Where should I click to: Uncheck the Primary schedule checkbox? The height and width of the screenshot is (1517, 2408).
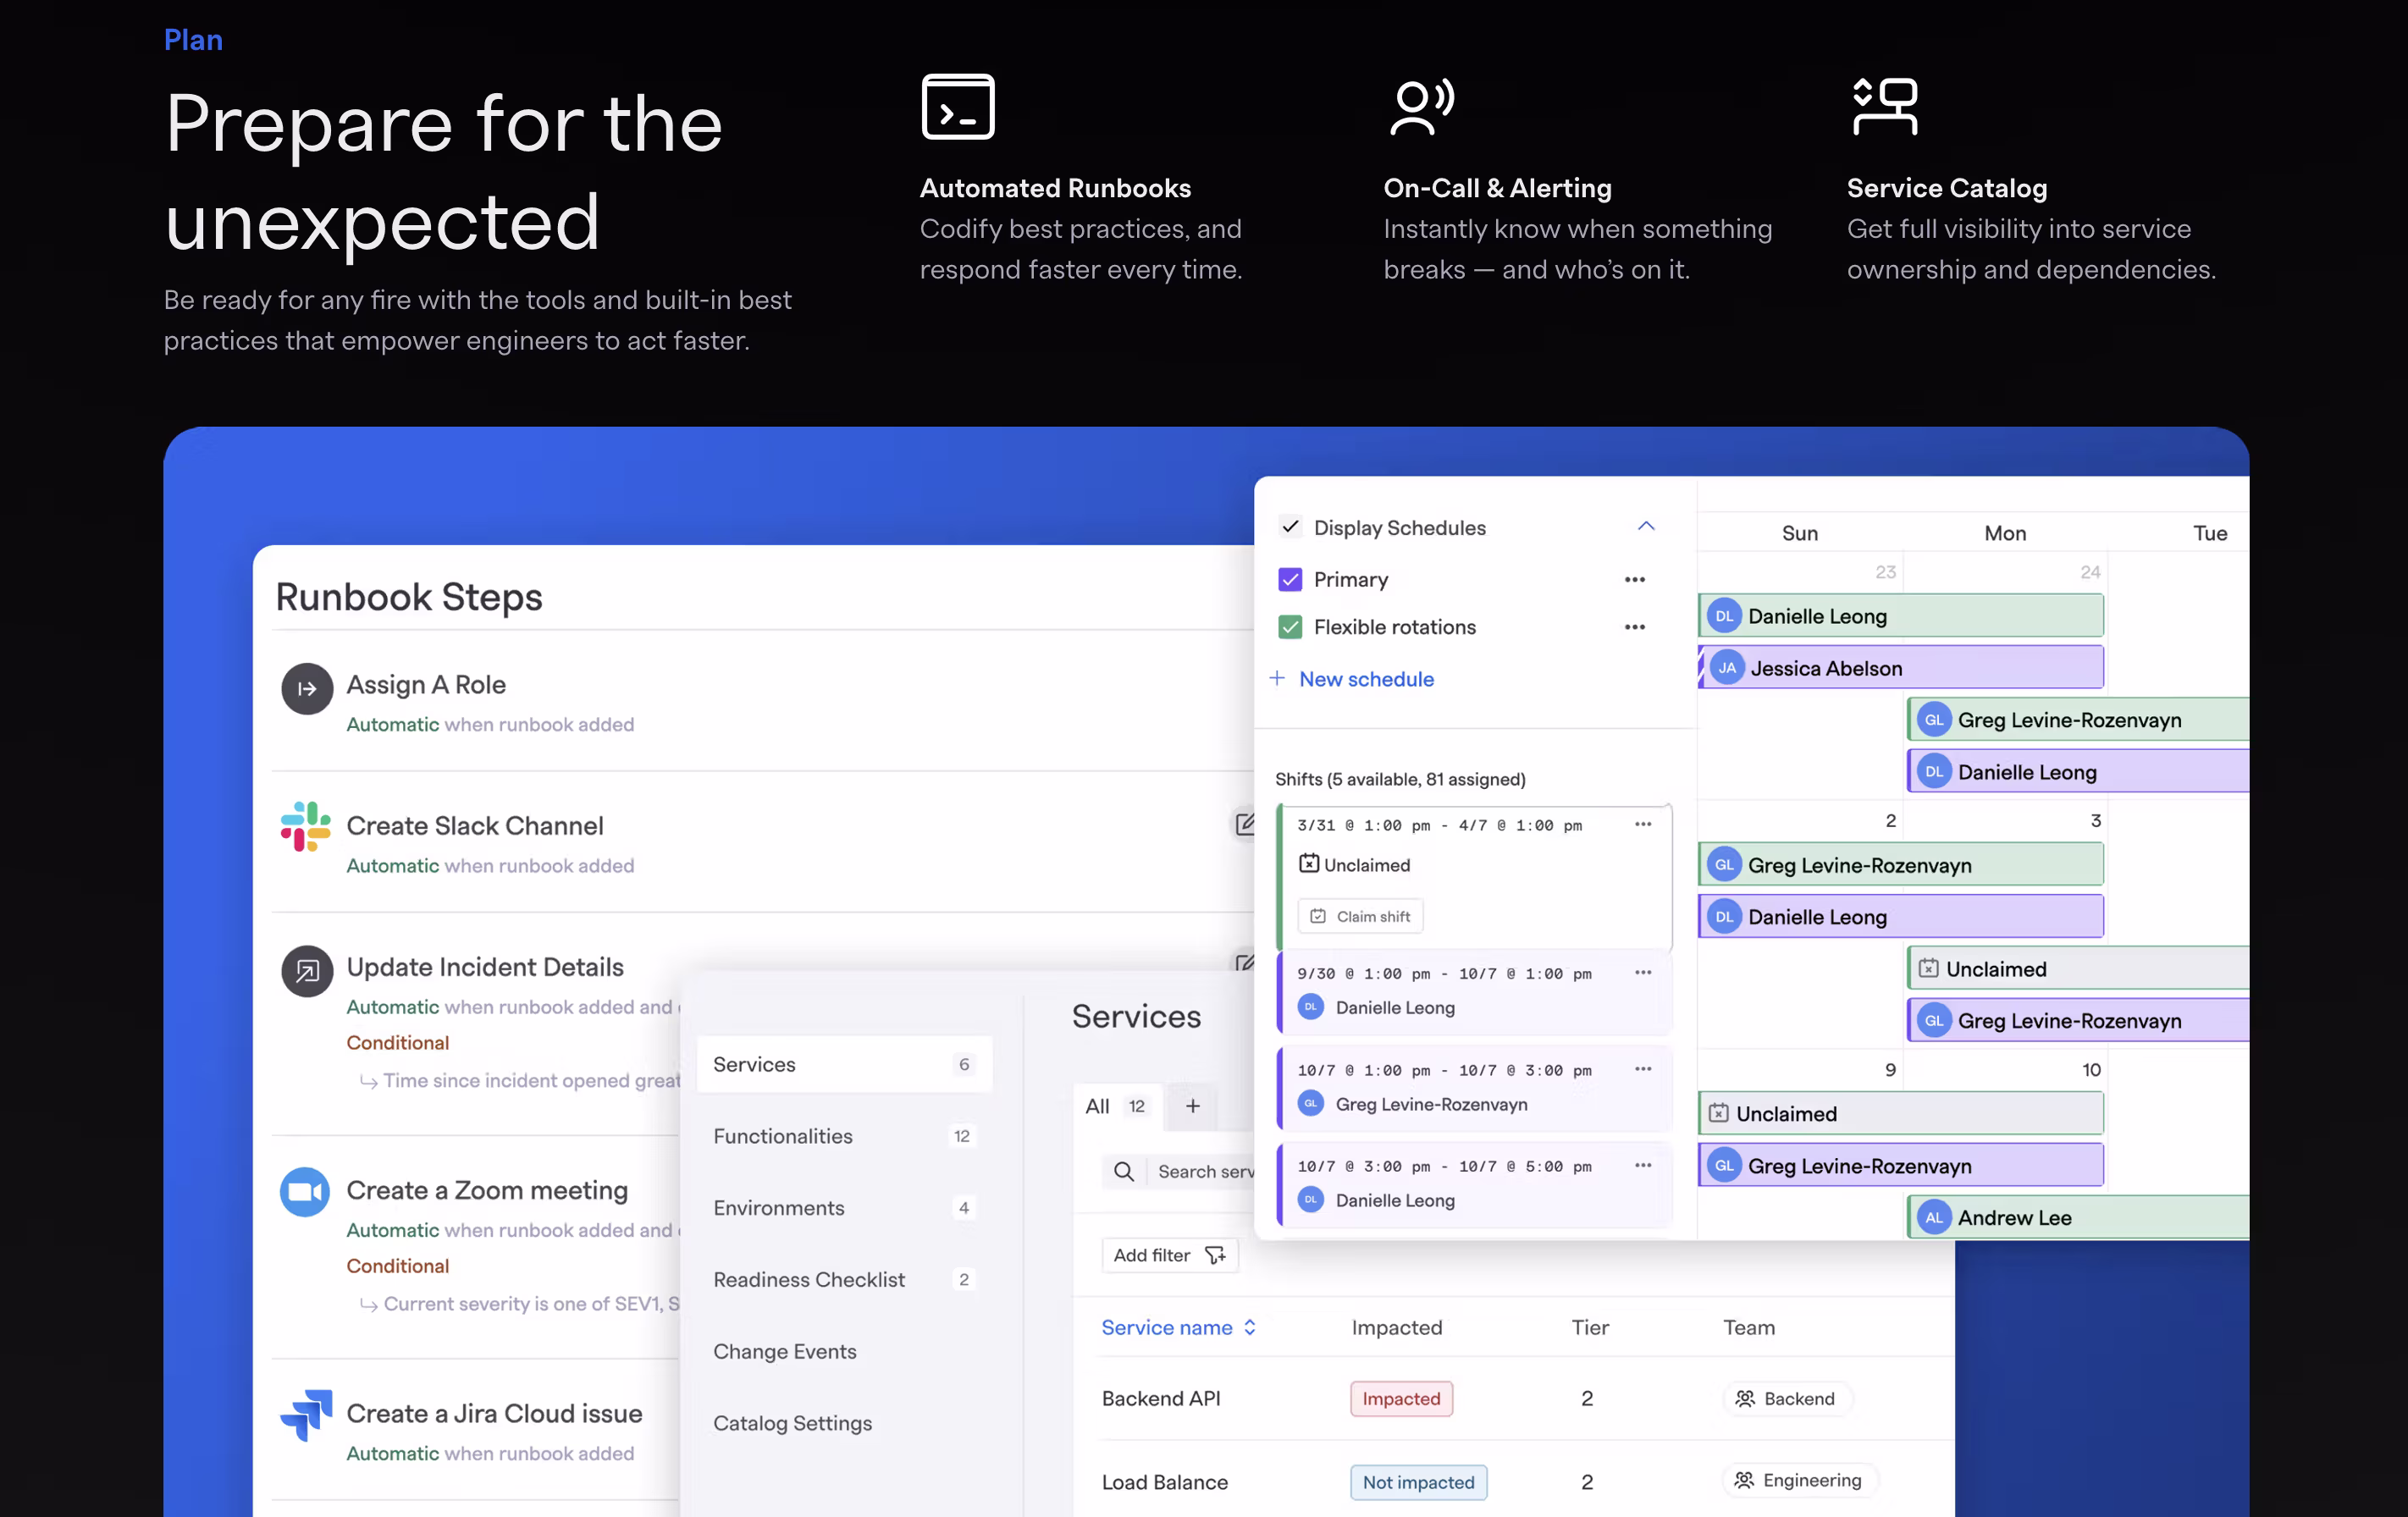pos(1290,579)
